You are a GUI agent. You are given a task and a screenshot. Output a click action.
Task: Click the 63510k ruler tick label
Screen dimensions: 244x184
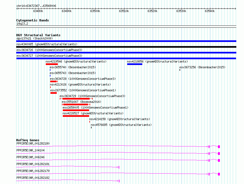(124, 11)
